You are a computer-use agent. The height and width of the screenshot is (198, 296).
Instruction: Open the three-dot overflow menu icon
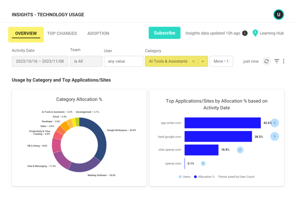pyautogui.click(x=284, y=61)
